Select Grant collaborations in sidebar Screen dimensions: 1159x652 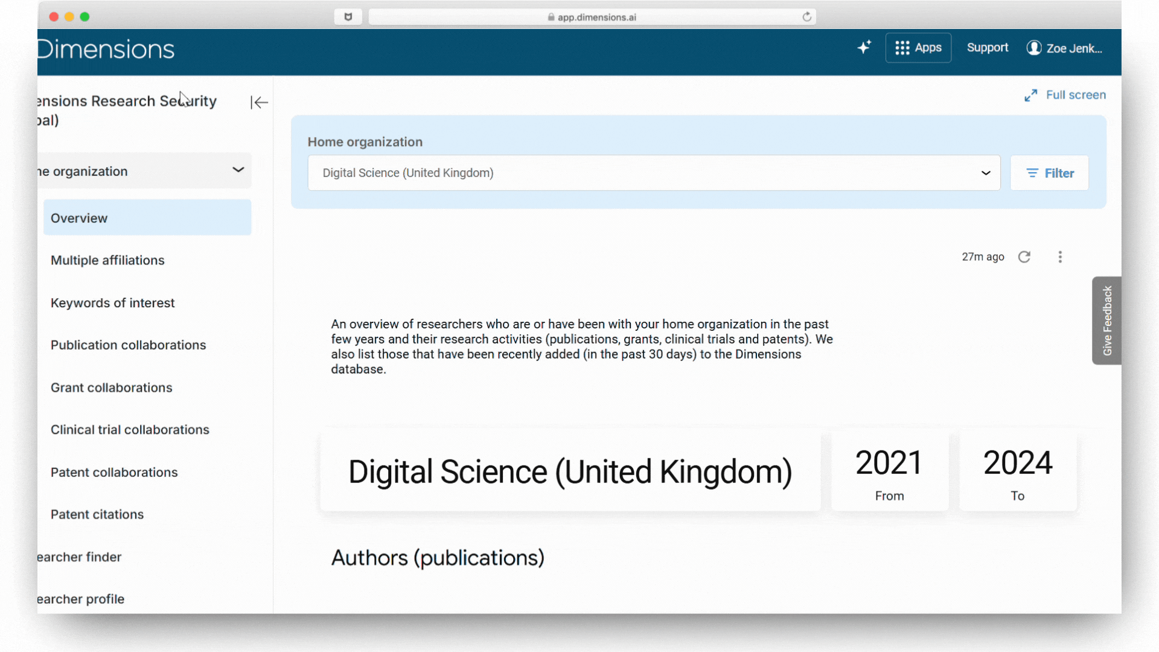pyautogui.click(x=111, y=388)
